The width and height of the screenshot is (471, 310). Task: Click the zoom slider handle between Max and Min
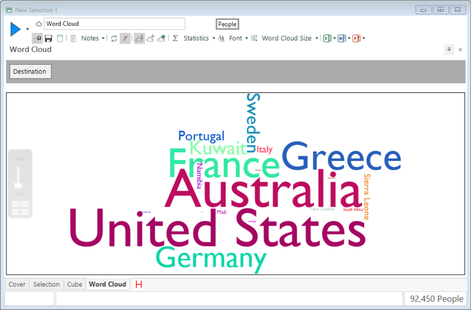(19, 185)
